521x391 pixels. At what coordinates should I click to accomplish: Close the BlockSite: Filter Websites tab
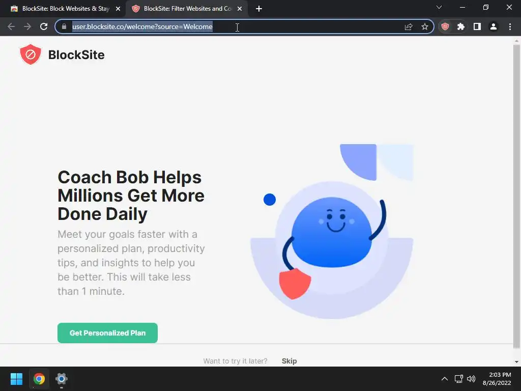click(240, 9)
